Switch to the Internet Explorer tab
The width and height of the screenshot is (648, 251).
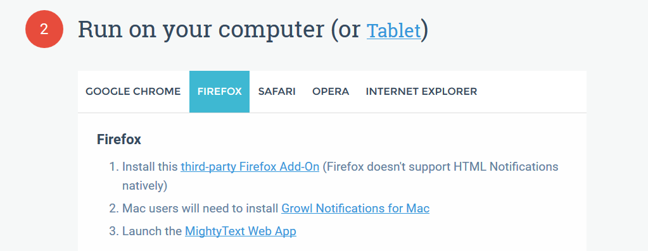(421, 92)
